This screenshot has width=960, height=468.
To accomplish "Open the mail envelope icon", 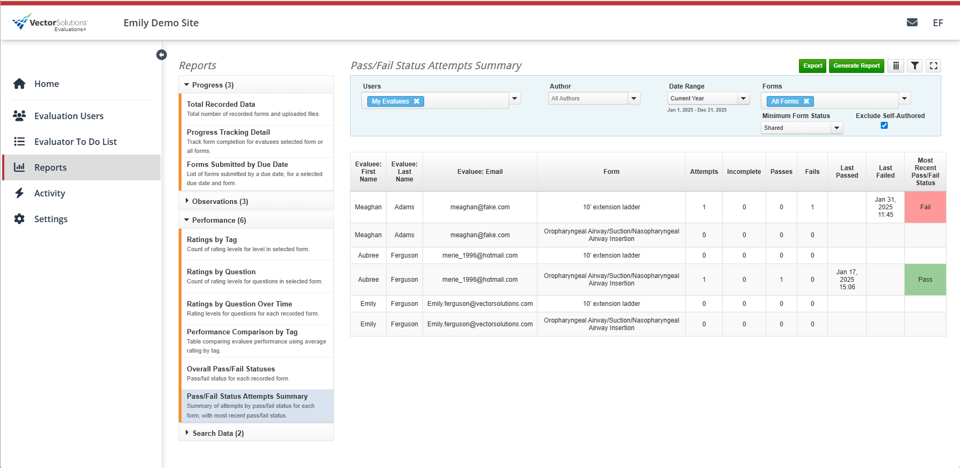I will click(912, 23).
